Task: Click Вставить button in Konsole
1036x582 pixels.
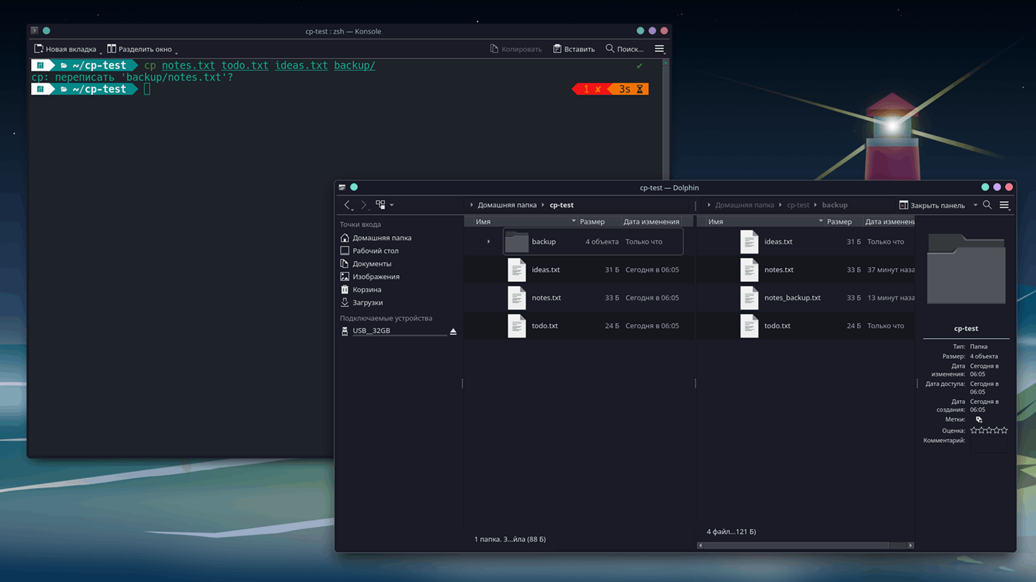Action: click(574, 49)
